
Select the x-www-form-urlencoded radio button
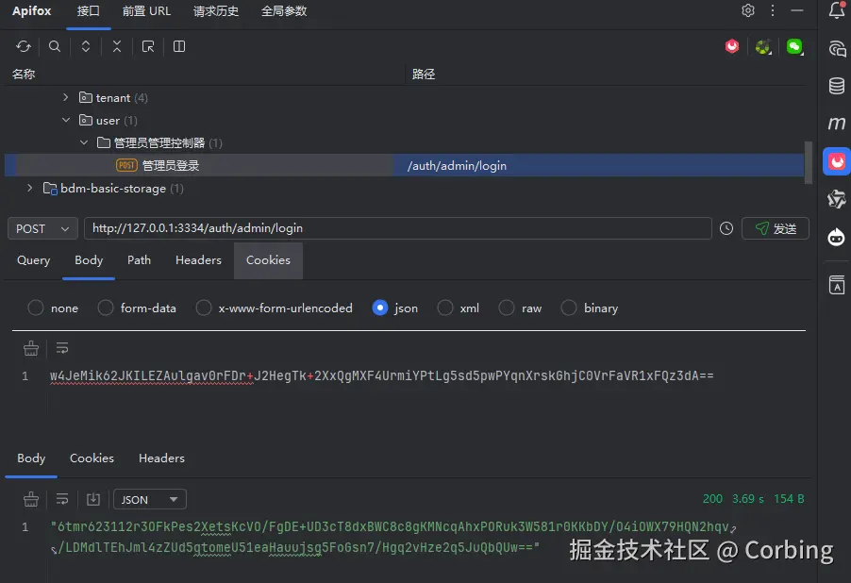(204, 308)
